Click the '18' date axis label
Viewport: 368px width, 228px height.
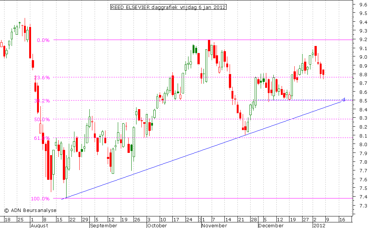pos(8,220)
